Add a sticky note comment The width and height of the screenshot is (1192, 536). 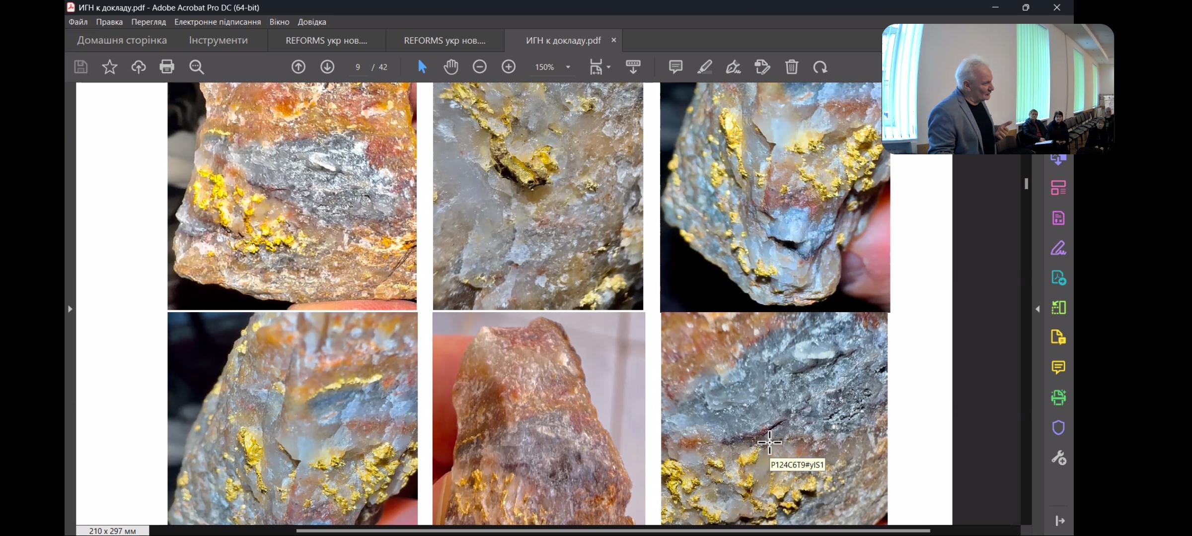pos(675,67)
